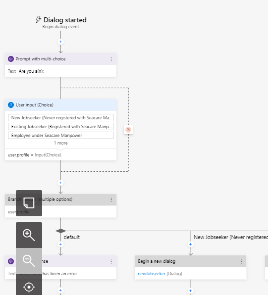Open the send response card options menu

coord(111,261)
